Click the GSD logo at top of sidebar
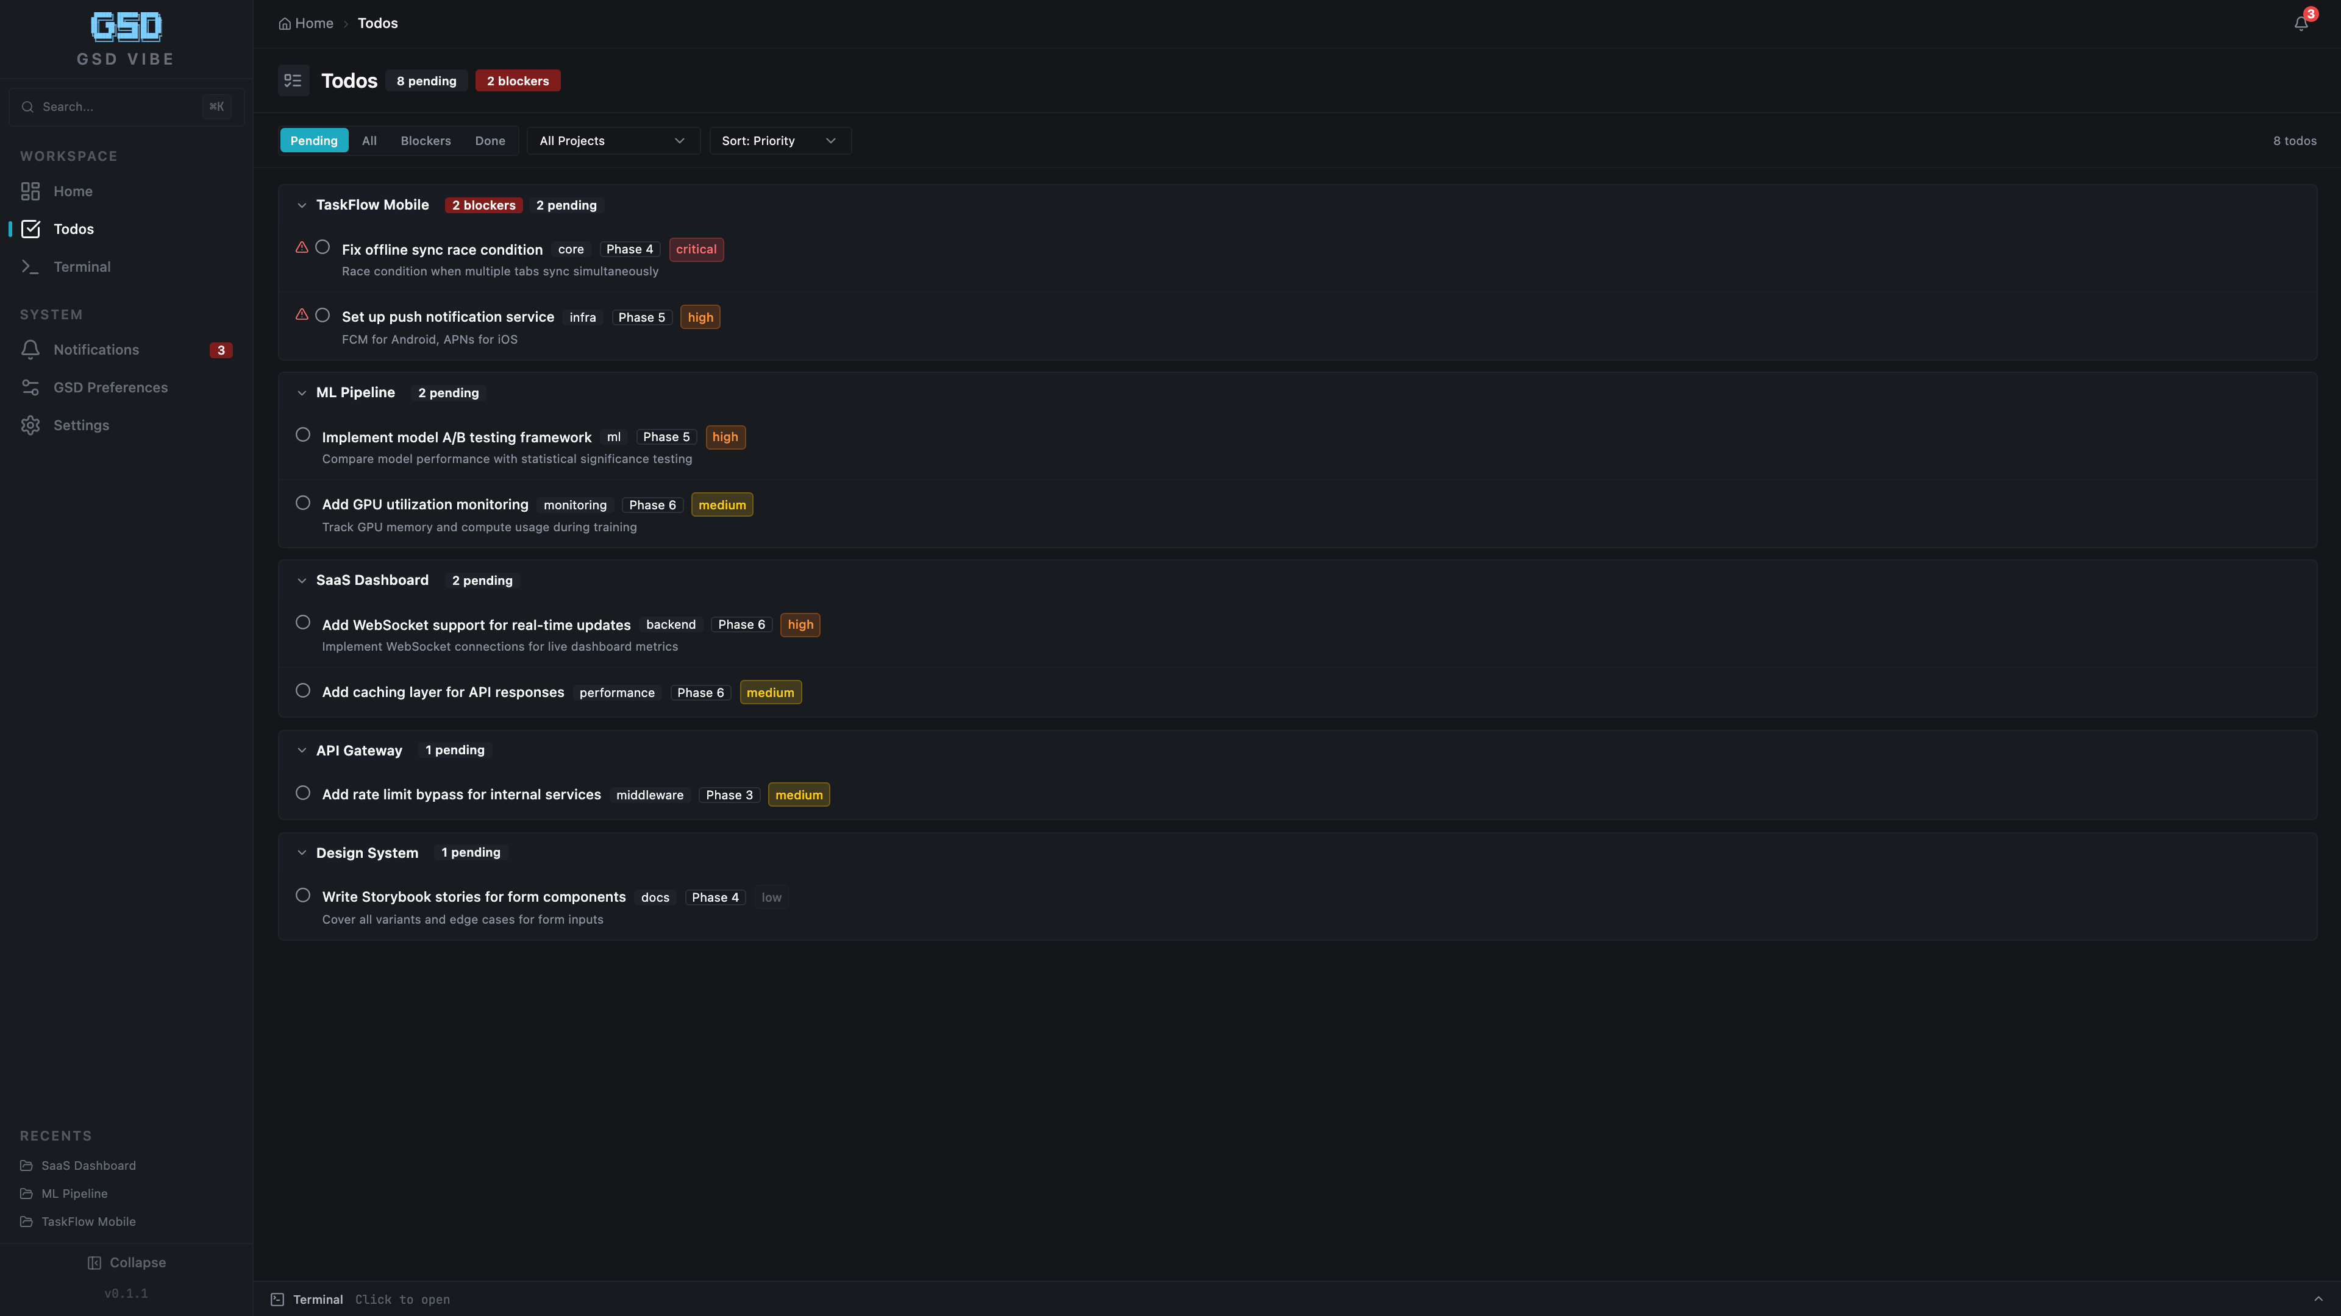The image size is (2341, 1316). pos(126,28)
